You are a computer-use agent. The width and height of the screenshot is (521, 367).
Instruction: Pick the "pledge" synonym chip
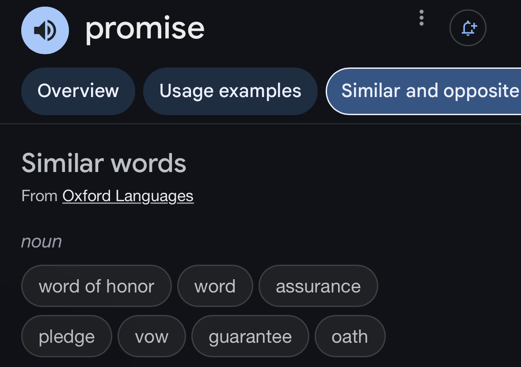click(x=66, y=336)
